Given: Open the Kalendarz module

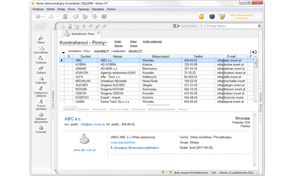Looking at the screenshot, I should click(x=41, y=80).
